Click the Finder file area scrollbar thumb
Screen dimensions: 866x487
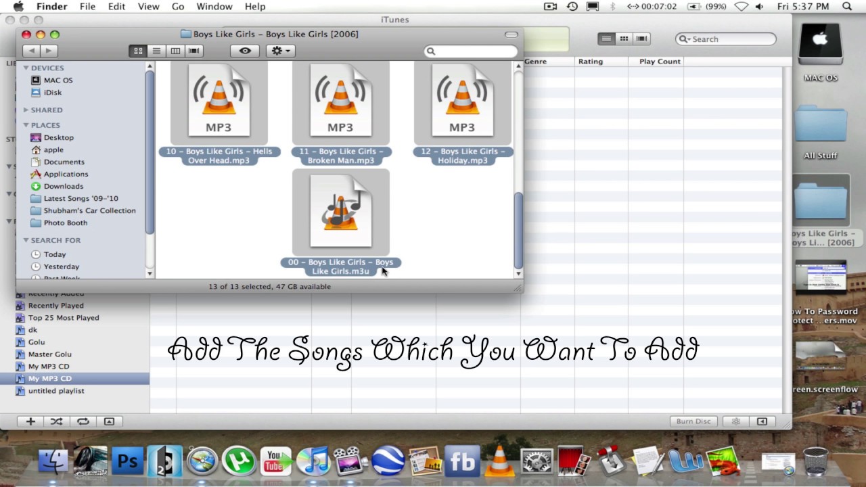pyautogui.click(x=518, y=229)
